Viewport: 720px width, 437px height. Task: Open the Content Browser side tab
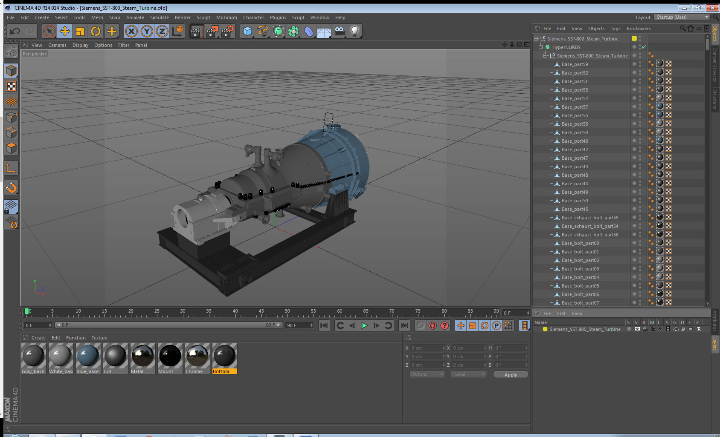(x=715, y=64)
